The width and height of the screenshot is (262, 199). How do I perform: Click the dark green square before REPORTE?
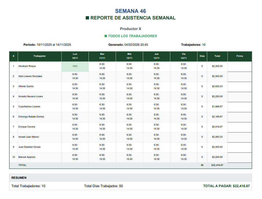point(87,18)
